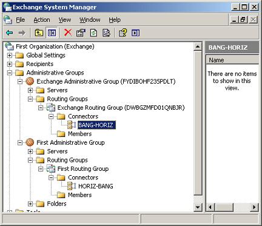The image size is (262, 226).
Task: Collapse Connectors above BANG-HORIZ
Action: (52, 116)
